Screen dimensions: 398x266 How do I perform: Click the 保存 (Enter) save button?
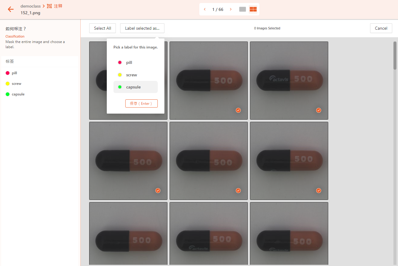point(141,103)
